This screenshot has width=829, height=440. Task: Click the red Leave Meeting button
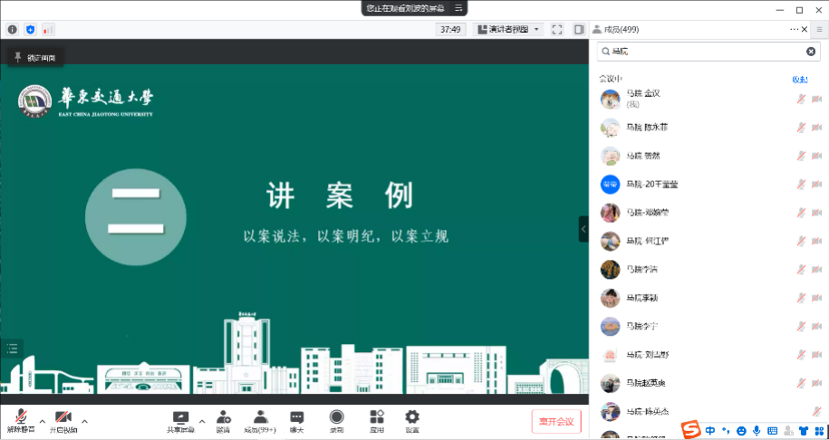(555, 421)
